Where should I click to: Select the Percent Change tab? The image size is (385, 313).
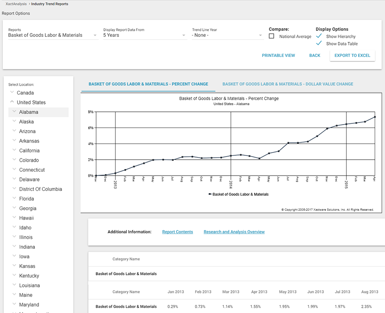coord(148,84)
